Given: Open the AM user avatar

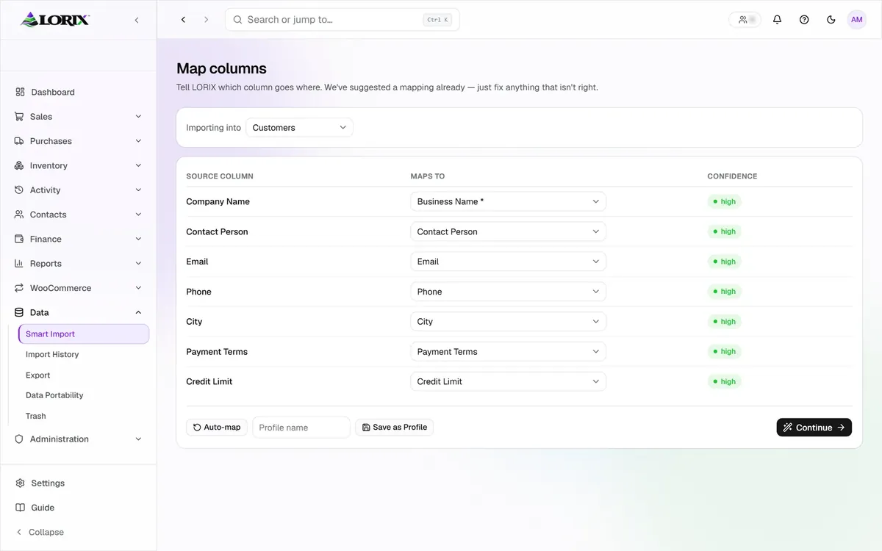Looking at the screenshot, I should pyautogui.click(x=856, y=20).
